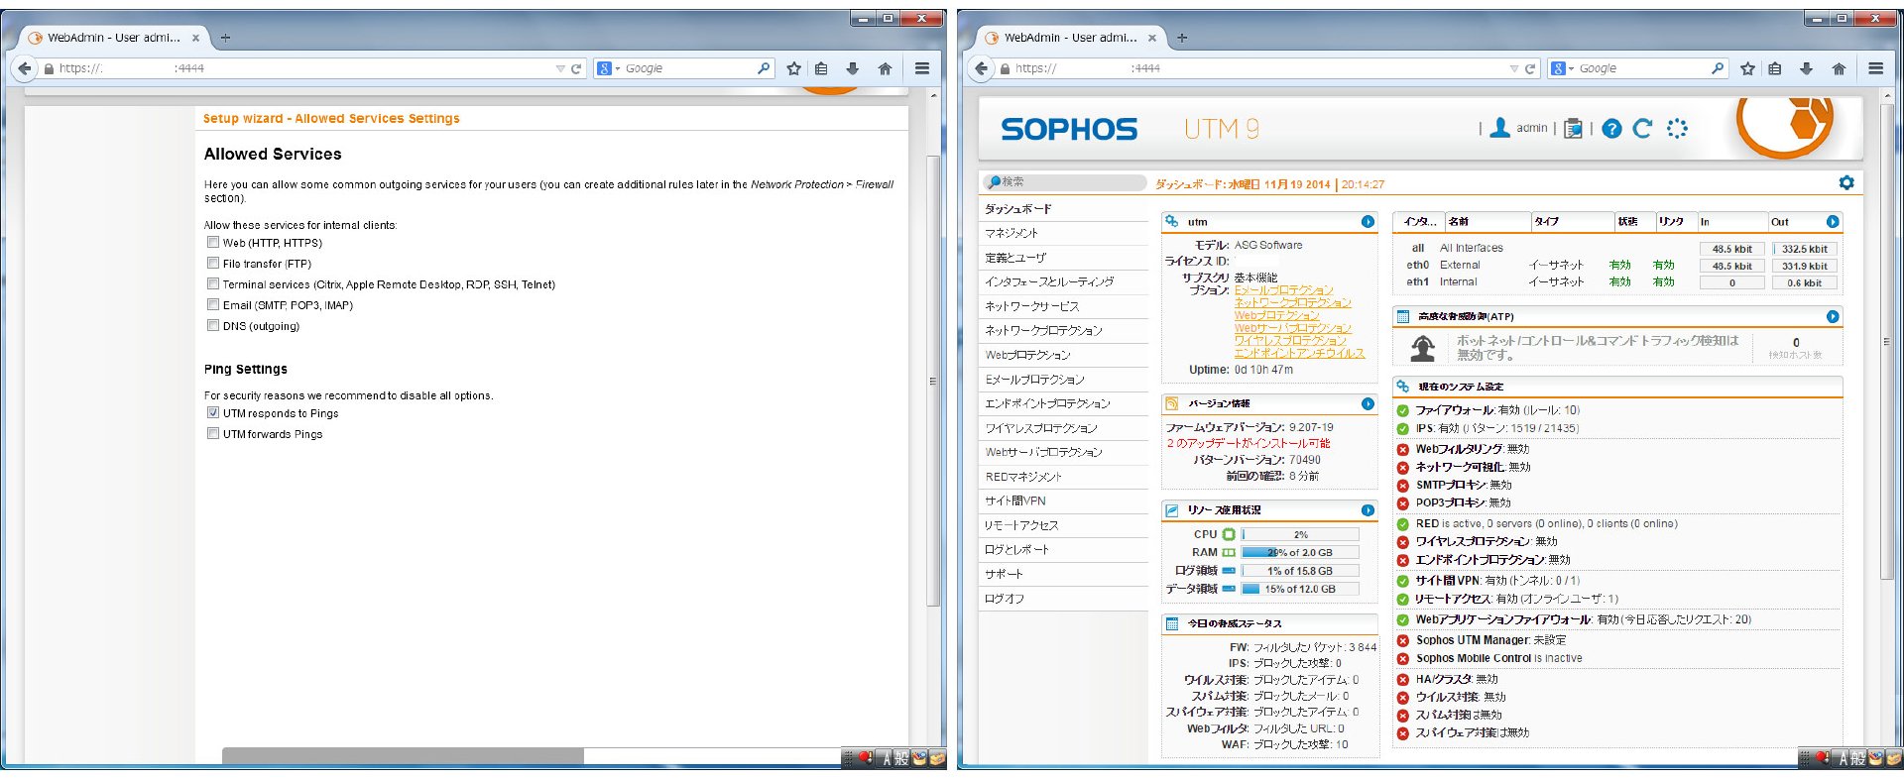Expand the resource usage panel arrow
The width and height of the screenshot is (1904, 780).
click(1368, 509)
